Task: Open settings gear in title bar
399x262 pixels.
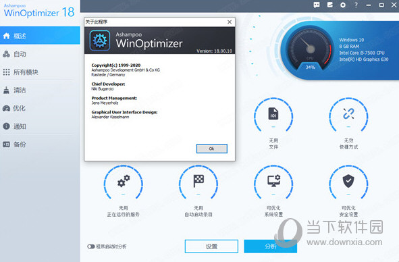Action: coord(343,5)
